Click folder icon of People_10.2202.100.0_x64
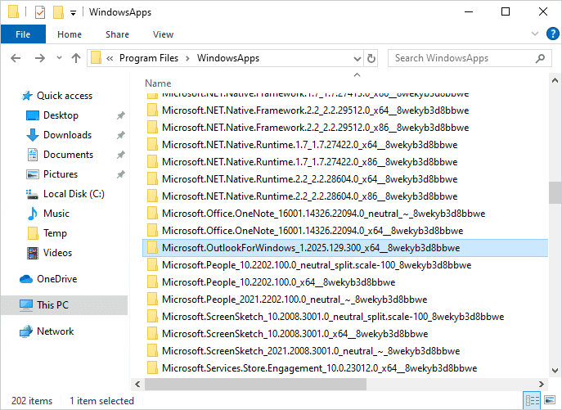562x410 pixels. [152, 282]
